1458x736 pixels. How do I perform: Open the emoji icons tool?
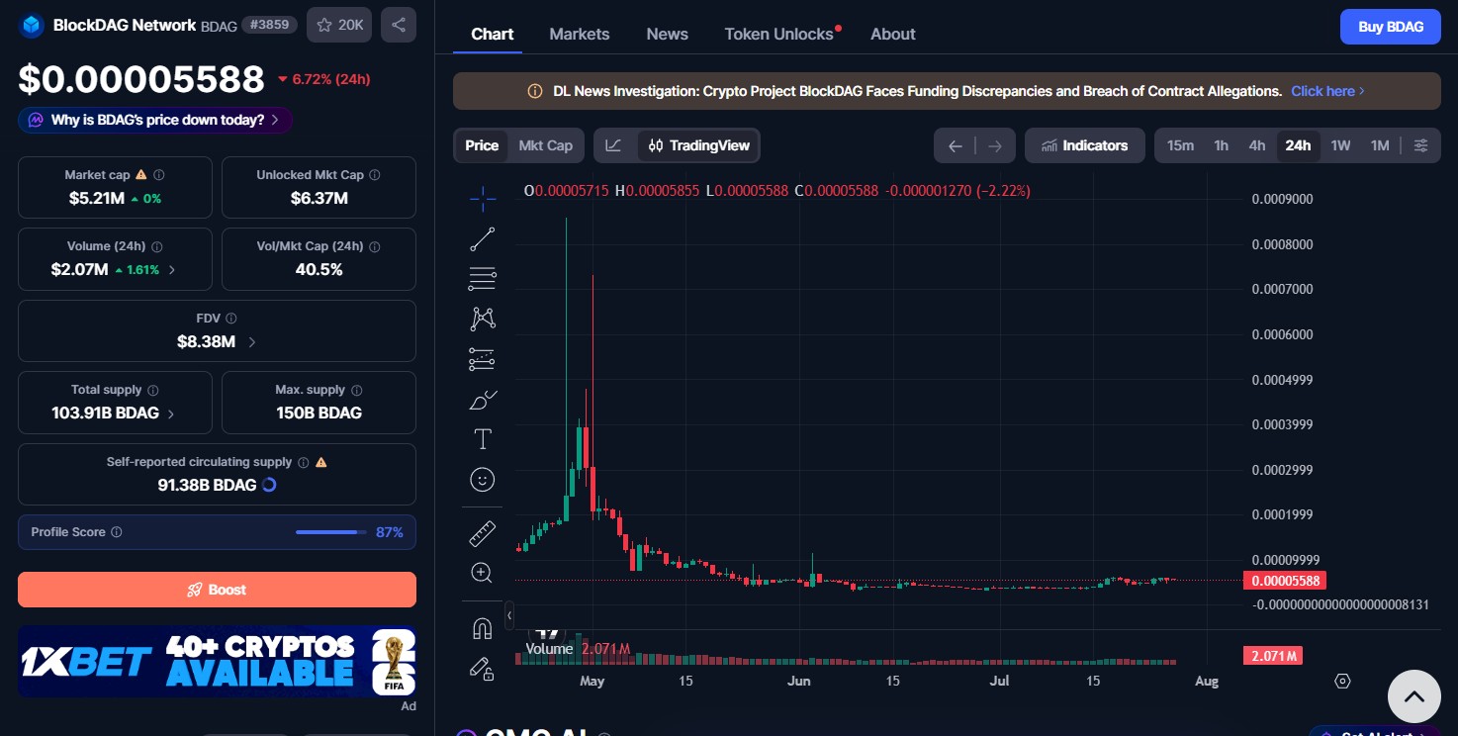point(483,480)
